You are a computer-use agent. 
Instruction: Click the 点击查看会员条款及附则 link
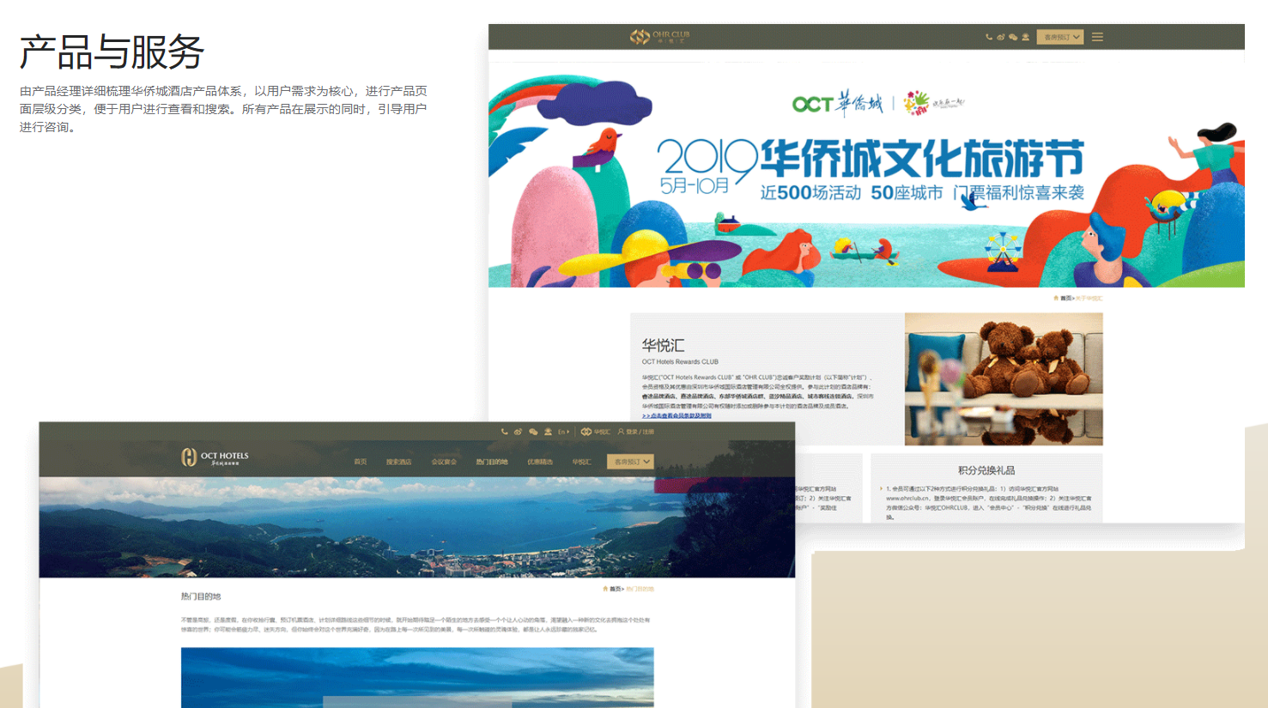coord(676,415)
